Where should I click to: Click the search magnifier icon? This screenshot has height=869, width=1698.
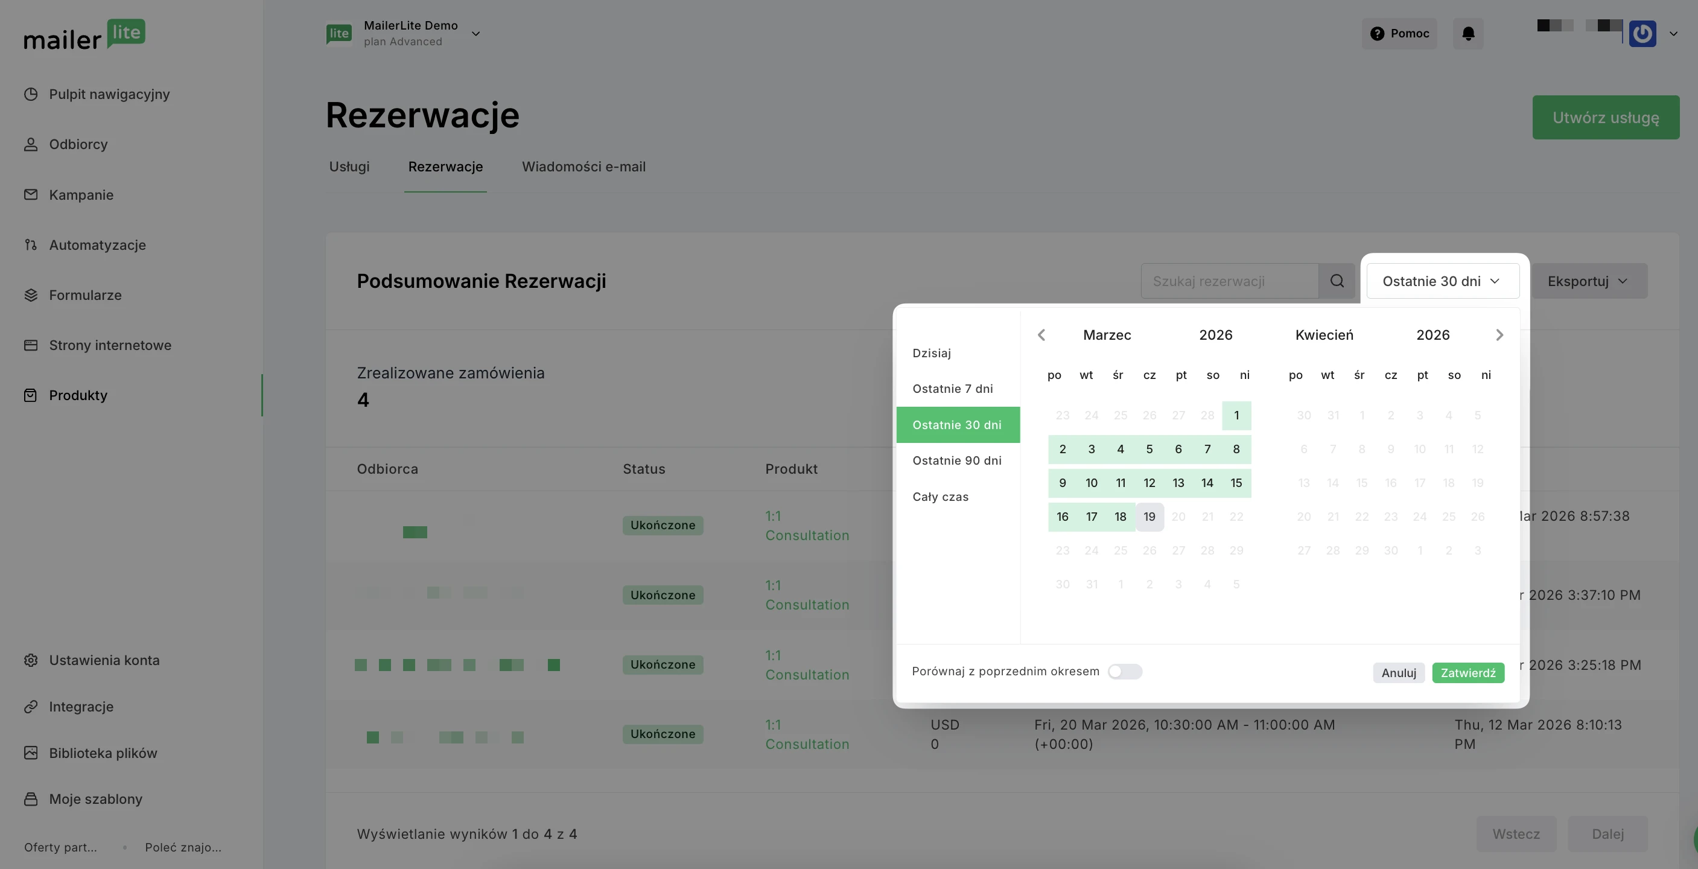click(1336, 282)
